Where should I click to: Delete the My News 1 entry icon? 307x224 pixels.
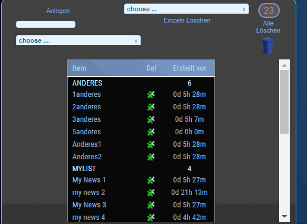(x=151, y=180)
